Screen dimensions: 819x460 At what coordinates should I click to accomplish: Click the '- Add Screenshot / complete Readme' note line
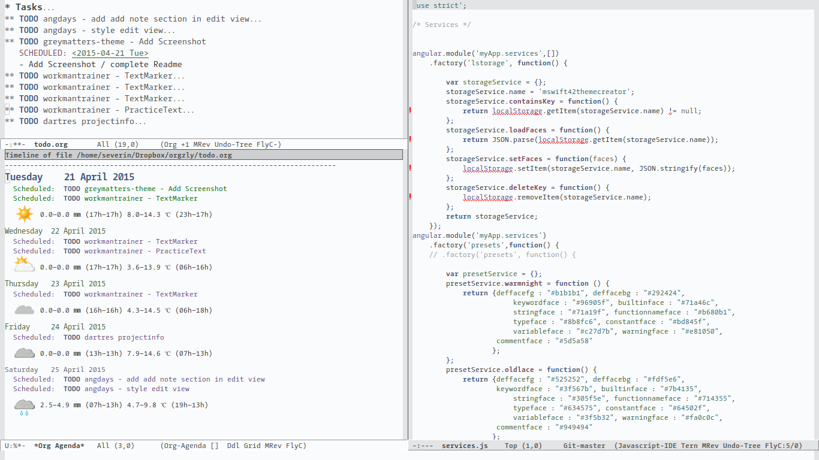101,64
